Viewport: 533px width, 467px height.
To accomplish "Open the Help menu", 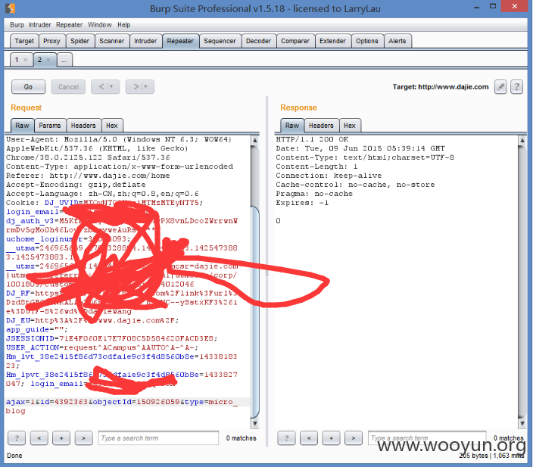I will pos(123,25).
